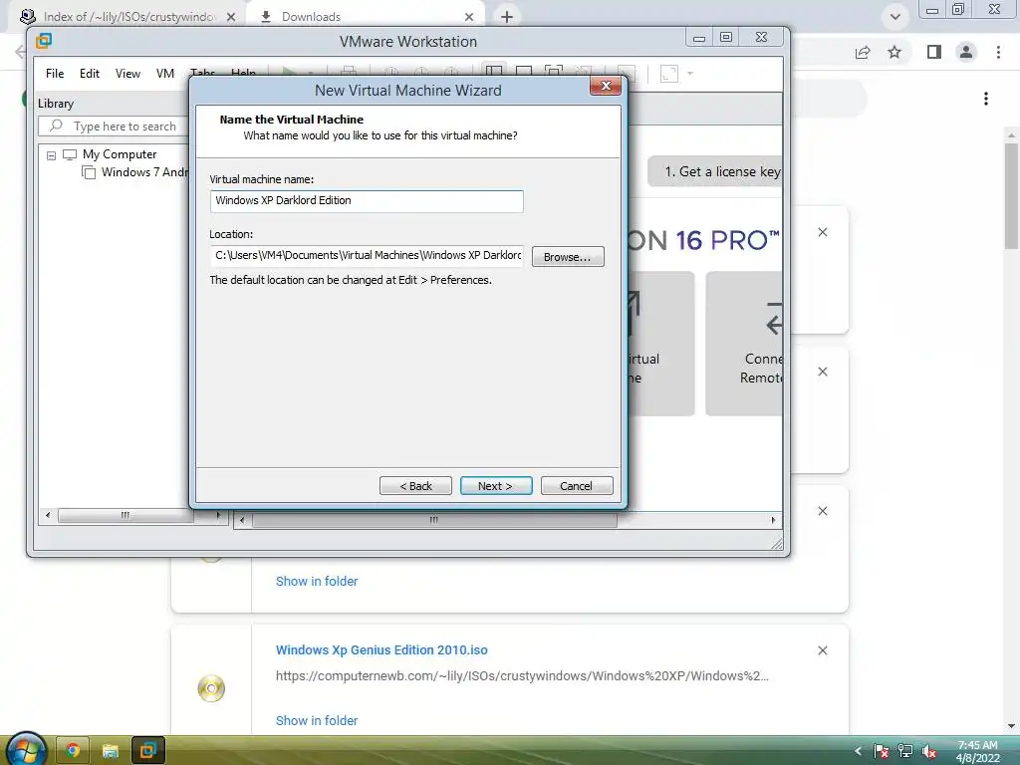Open the File menu in VMware
The image size is (1020, 765).
pyautogui.click(x=55, y=74)
